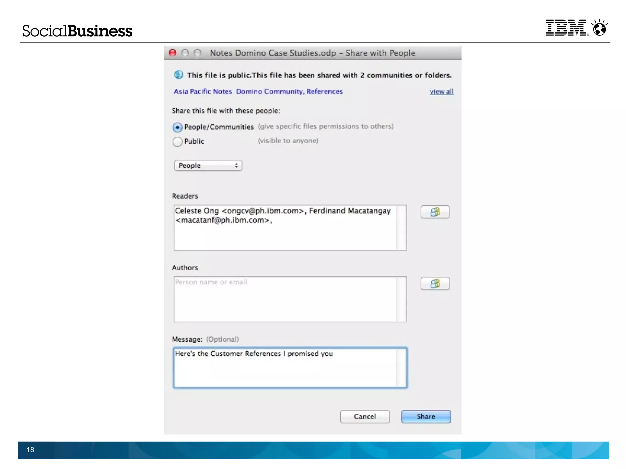Select the People/Communities radio option
Image resolution: width=626 pixels, height=469 pixels.
tap(177, 127)
